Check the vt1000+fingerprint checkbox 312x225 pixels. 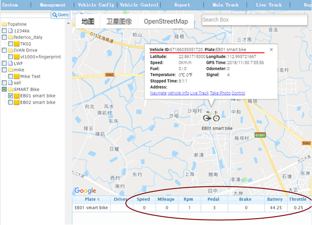point(11,56)
